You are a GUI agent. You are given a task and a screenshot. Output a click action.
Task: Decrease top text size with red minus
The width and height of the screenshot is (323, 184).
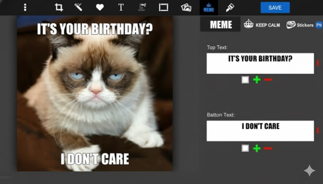[x=268, y=80]
